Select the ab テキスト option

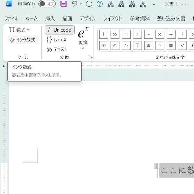tap(57, 49)
